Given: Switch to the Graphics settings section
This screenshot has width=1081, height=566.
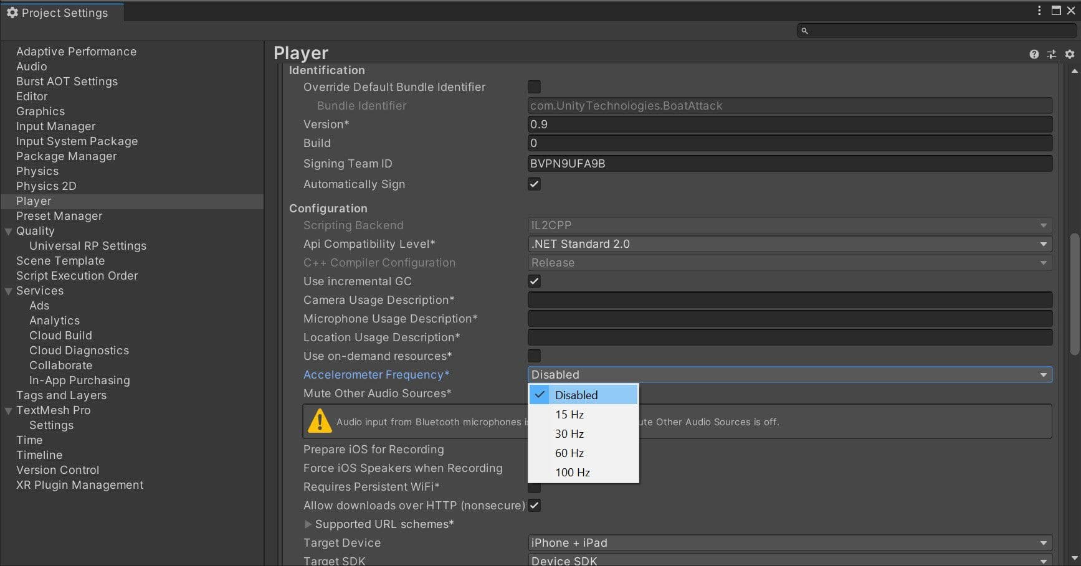Looking at the screenshot, I should (x=40, y=111).
